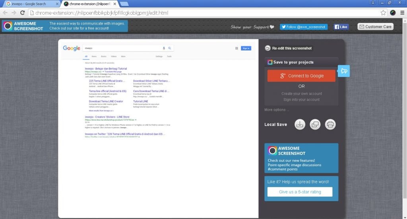Close the inwepo Google Search tab

[57, 4]
